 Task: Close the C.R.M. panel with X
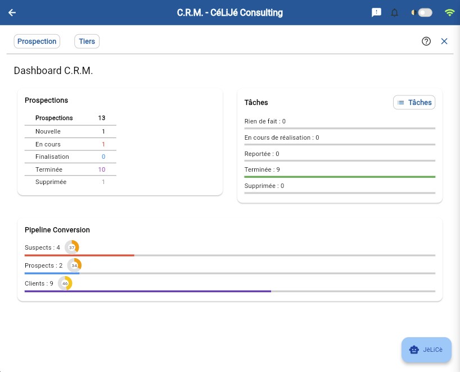point(444,41)
